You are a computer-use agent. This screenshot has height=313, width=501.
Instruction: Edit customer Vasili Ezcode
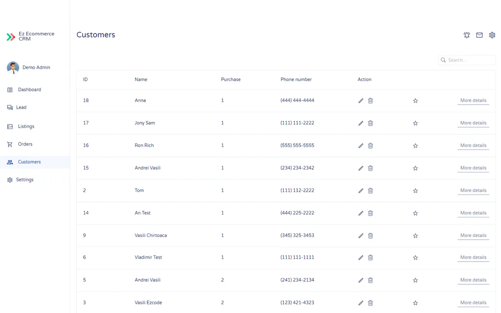point(361,303)
